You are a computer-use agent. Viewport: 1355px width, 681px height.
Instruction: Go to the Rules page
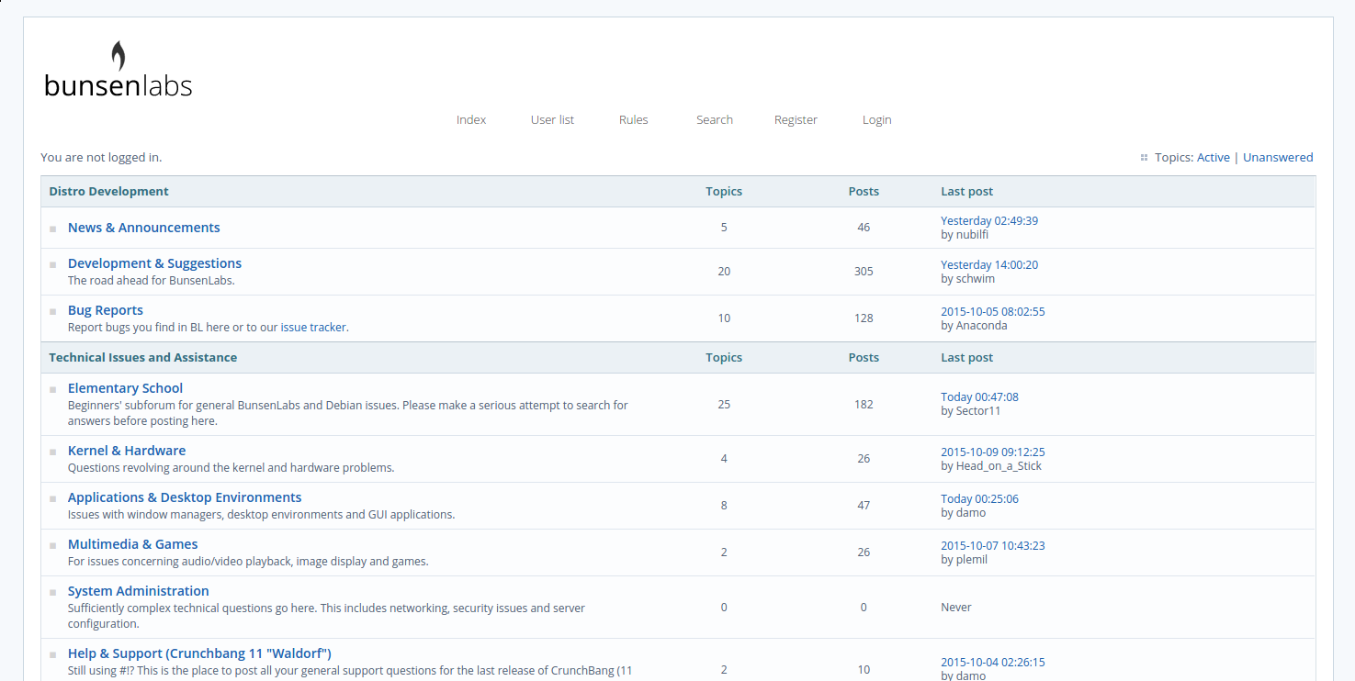point(634,119)
